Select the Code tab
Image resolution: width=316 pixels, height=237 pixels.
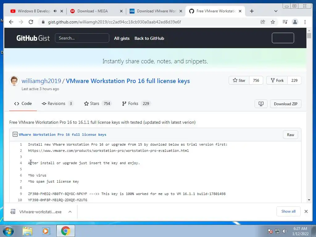click(23, 104)
